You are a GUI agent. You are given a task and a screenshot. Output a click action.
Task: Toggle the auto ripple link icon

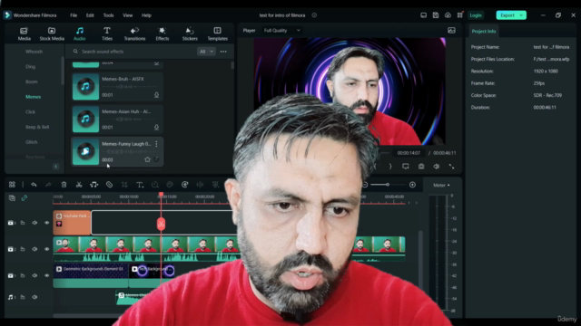coord(25,198)
